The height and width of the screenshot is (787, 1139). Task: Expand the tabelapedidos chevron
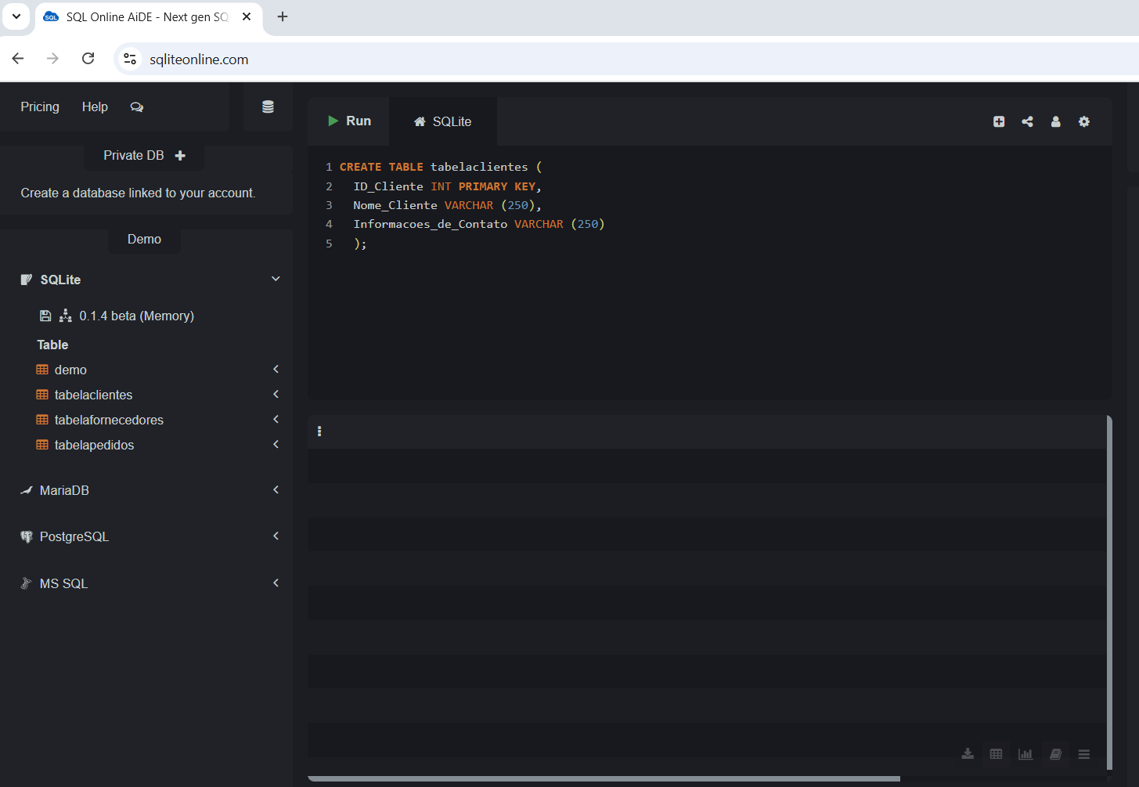(276, 444)
